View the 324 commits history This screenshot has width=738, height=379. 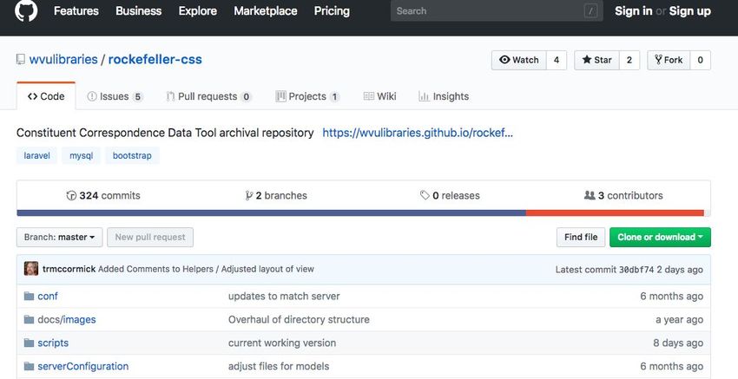click(103, 196)
